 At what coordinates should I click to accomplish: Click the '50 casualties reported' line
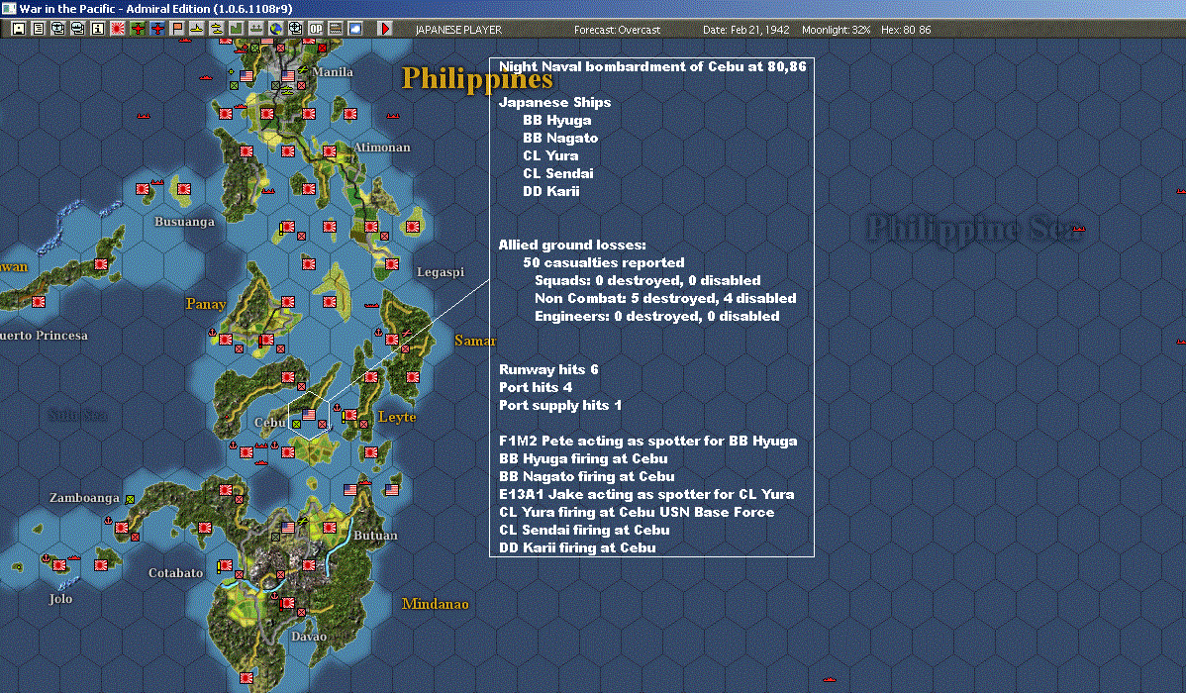click(604, 262)
